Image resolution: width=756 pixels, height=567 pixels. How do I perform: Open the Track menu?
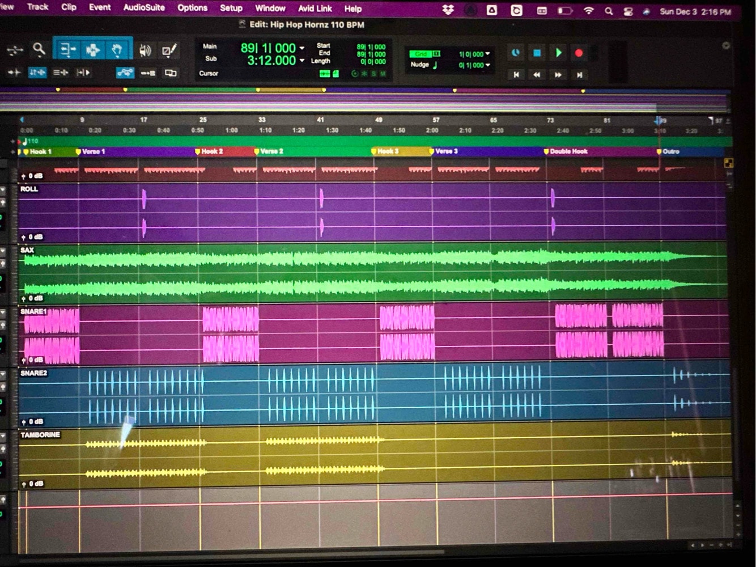click(x=37, y=7)
